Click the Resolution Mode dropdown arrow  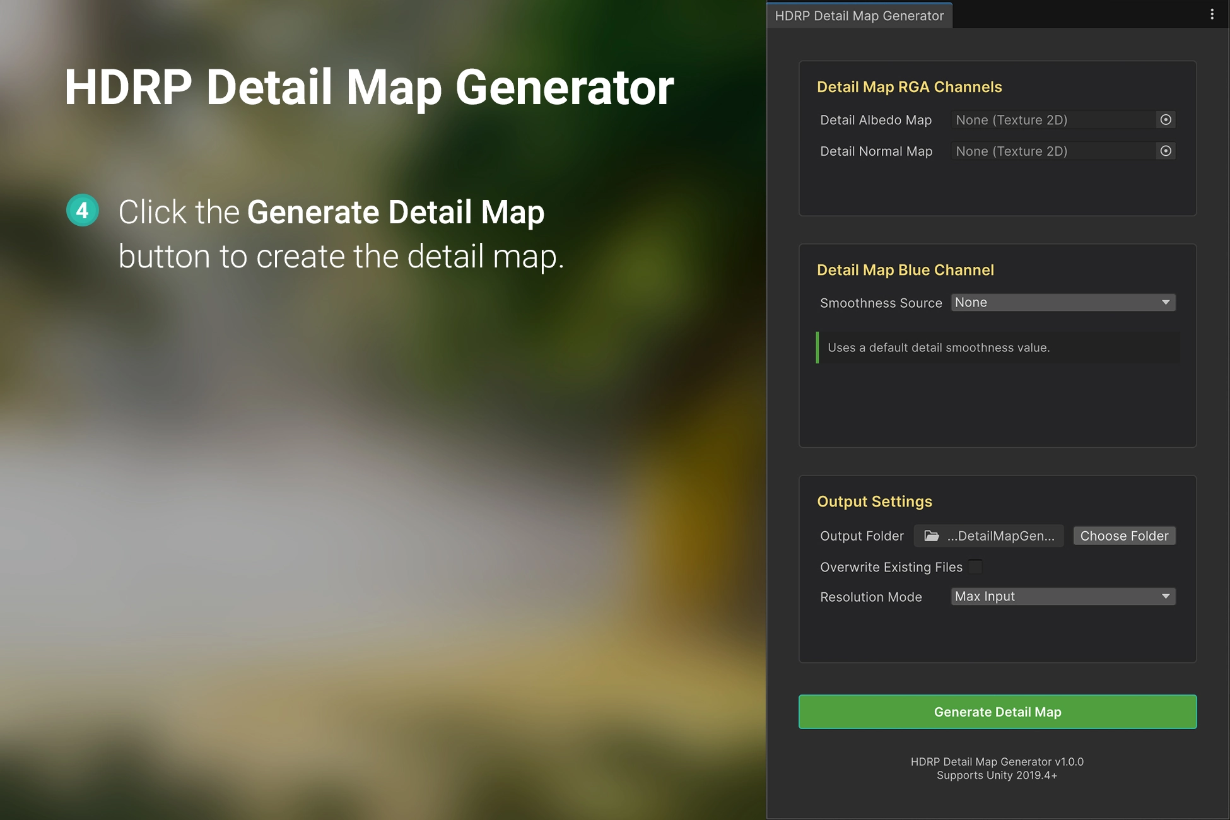[x=1166, y=597]
